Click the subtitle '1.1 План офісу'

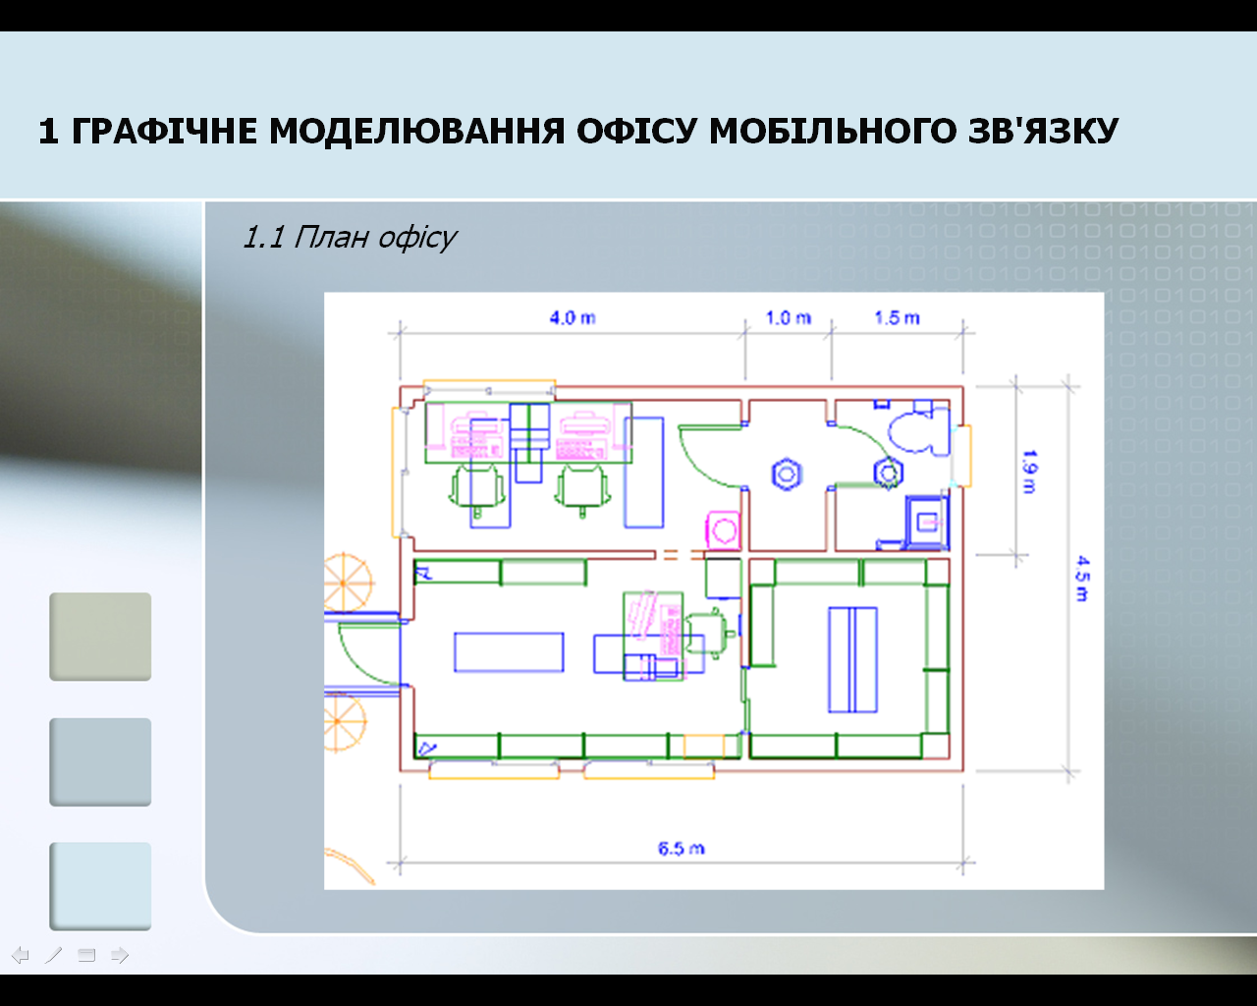coord(350,238)
